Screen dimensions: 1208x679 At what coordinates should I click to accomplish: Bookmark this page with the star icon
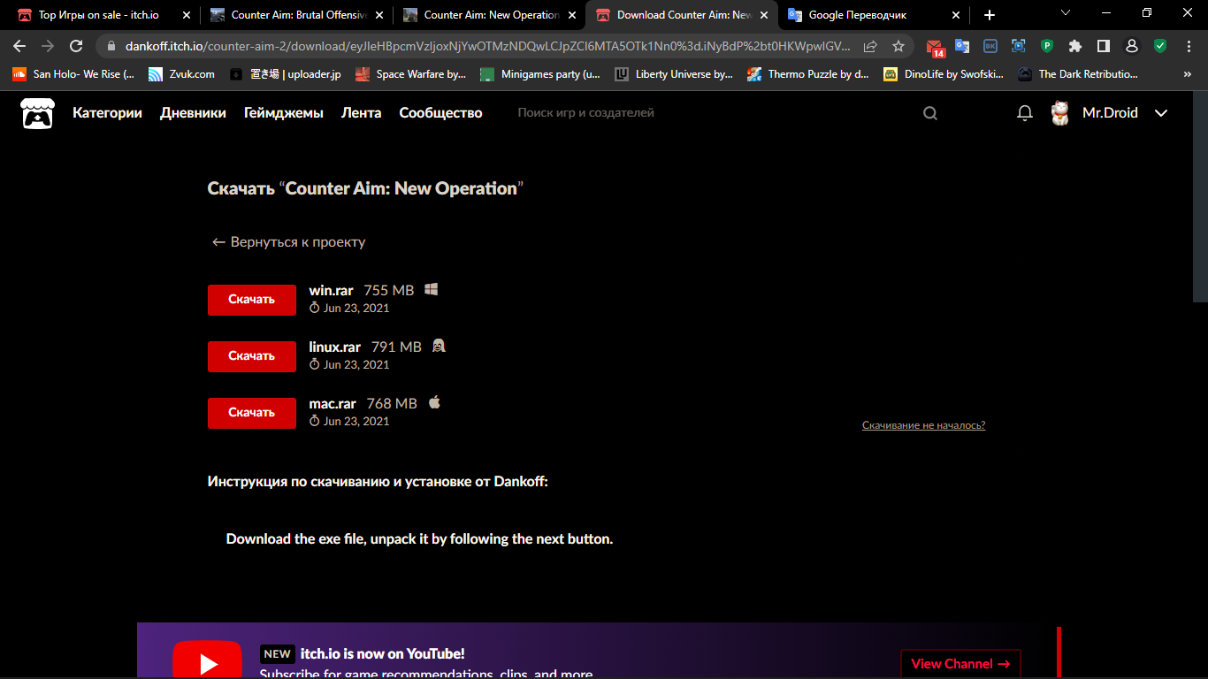898,46
